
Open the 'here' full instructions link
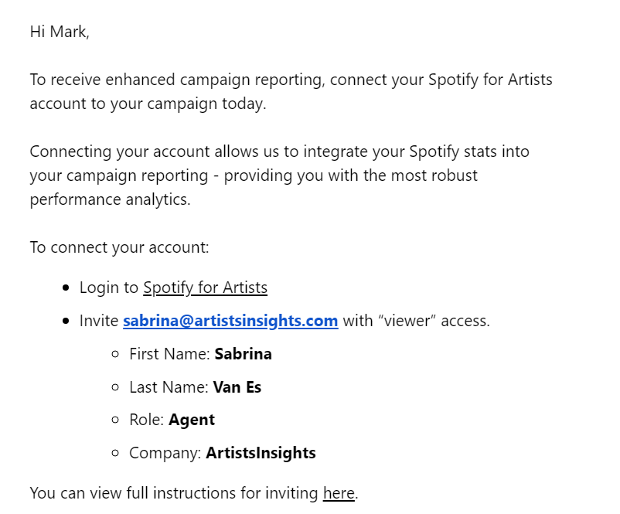[x=339, y=493]
